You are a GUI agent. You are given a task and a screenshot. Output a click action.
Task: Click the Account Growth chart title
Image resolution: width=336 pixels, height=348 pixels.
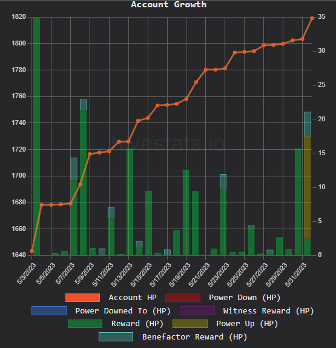click(168, 4)
